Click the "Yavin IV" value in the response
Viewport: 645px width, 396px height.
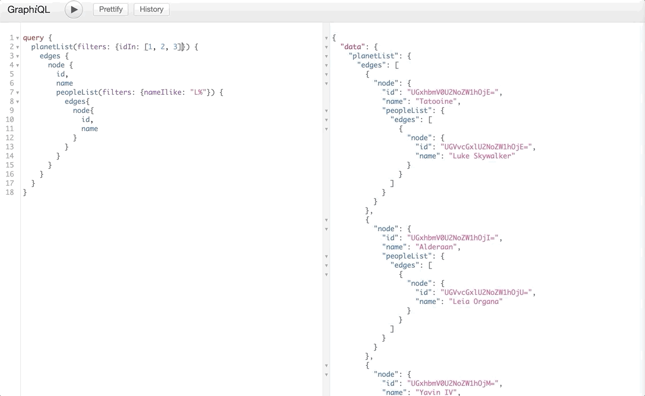[435, 392]
